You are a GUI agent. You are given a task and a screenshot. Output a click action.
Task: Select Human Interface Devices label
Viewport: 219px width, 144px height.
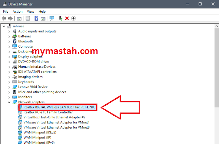37,67
